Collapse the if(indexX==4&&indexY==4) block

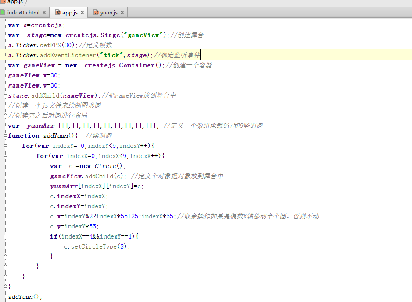point(5,237)
